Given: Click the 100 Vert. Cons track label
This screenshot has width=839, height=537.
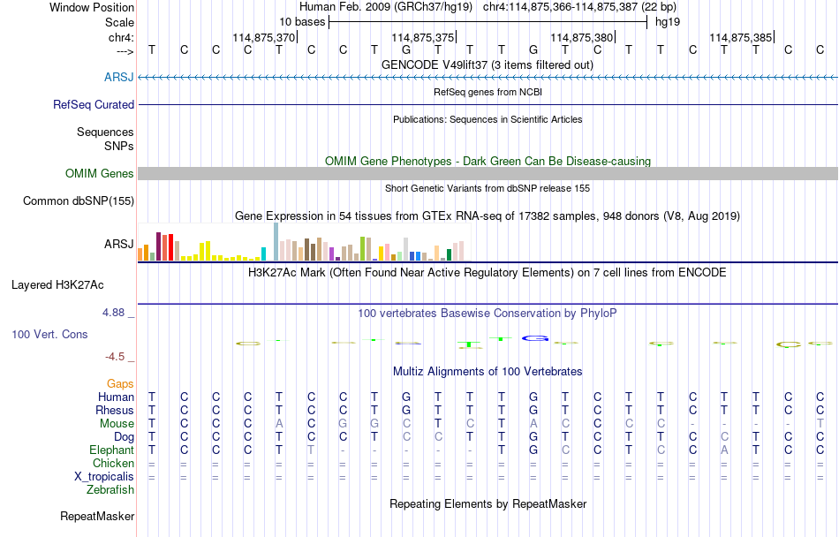Looking at the screenshot, I should (49, 334).
